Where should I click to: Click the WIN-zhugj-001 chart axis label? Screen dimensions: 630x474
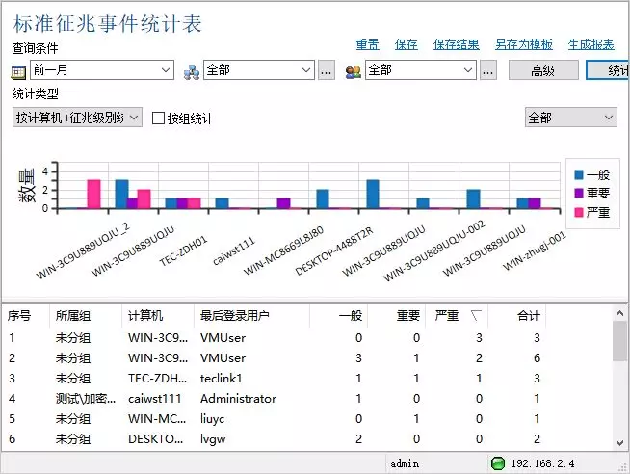(x=535, y=250)
